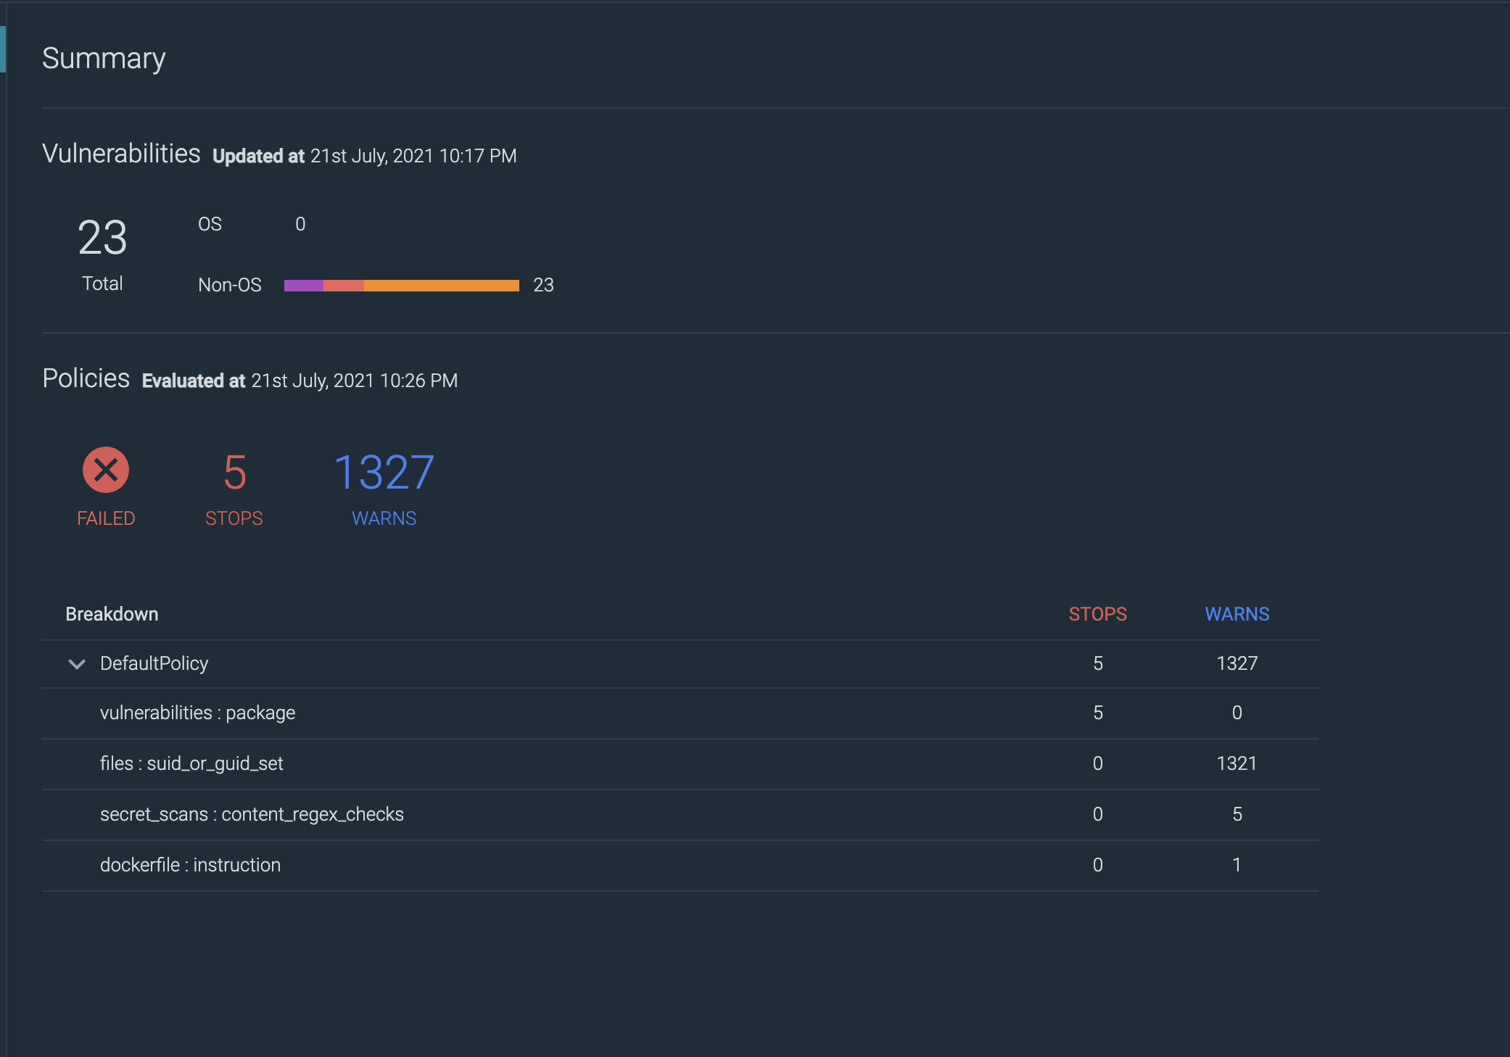Click the blue WARNS label under 1327
Image resolution: width=1510 pixels, height=1057 pixels.
[384, 518]
